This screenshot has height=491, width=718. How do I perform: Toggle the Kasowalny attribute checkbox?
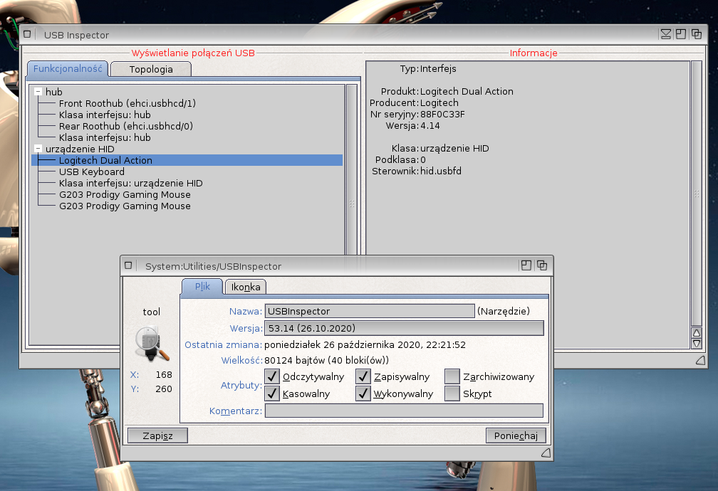pyautogui.click(x=272, y=394)
